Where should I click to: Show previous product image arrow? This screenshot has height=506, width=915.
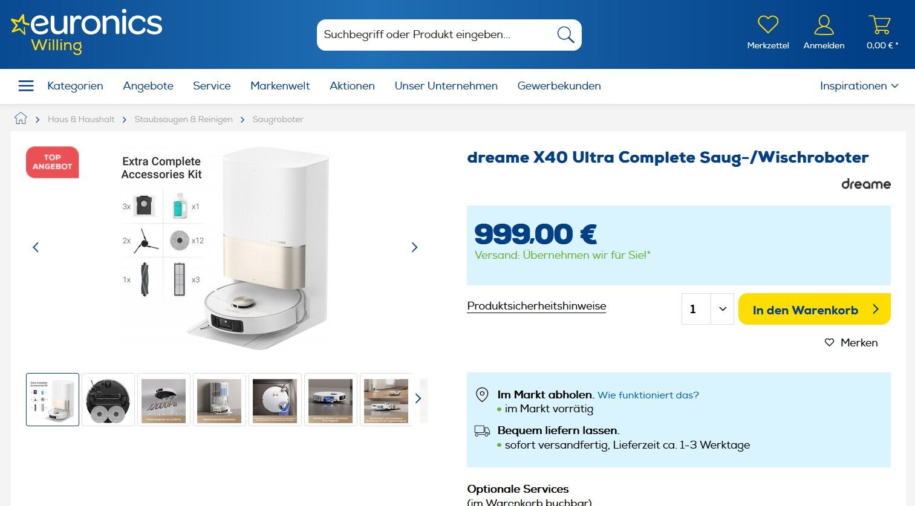pyautogui.click(x=36, y=247)
